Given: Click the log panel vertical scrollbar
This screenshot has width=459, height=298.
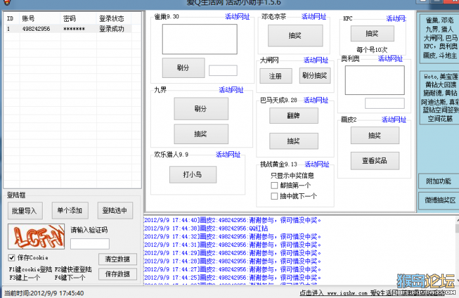Looking at the screenshot, I should [x=457, y=250].
